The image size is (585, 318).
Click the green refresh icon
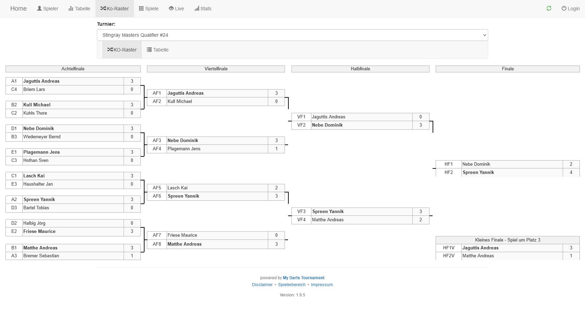coord(549,9)
